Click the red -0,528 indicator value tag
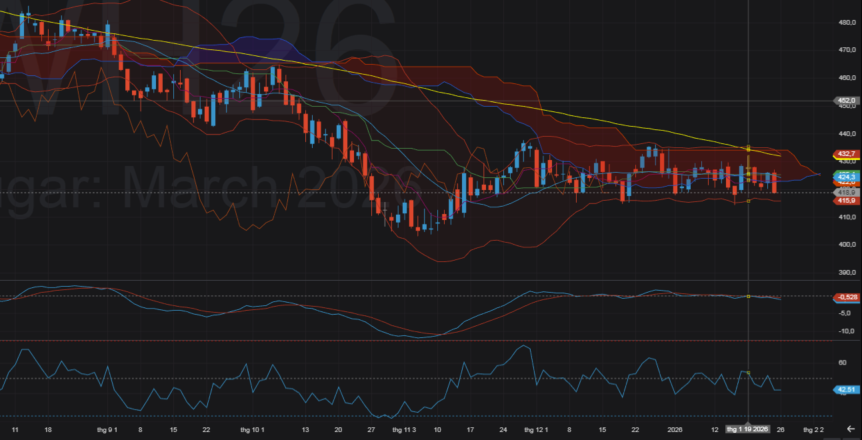The width and height of the screenshot is (862, 440). pyautogui.click(x=847, y=297)
